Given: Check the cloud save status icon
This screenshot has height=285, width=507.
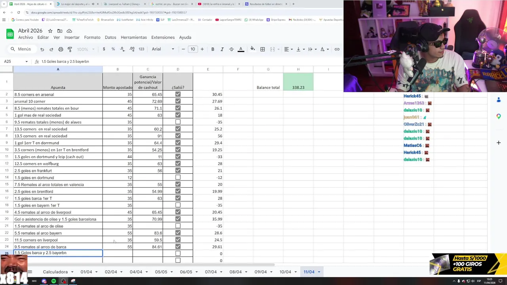Looking at the screenshot, I should click(69, 31).
